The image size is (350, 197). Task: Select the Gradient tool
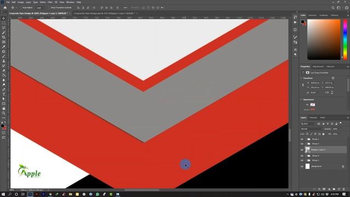pyautogui.click(x=4, y=76)
